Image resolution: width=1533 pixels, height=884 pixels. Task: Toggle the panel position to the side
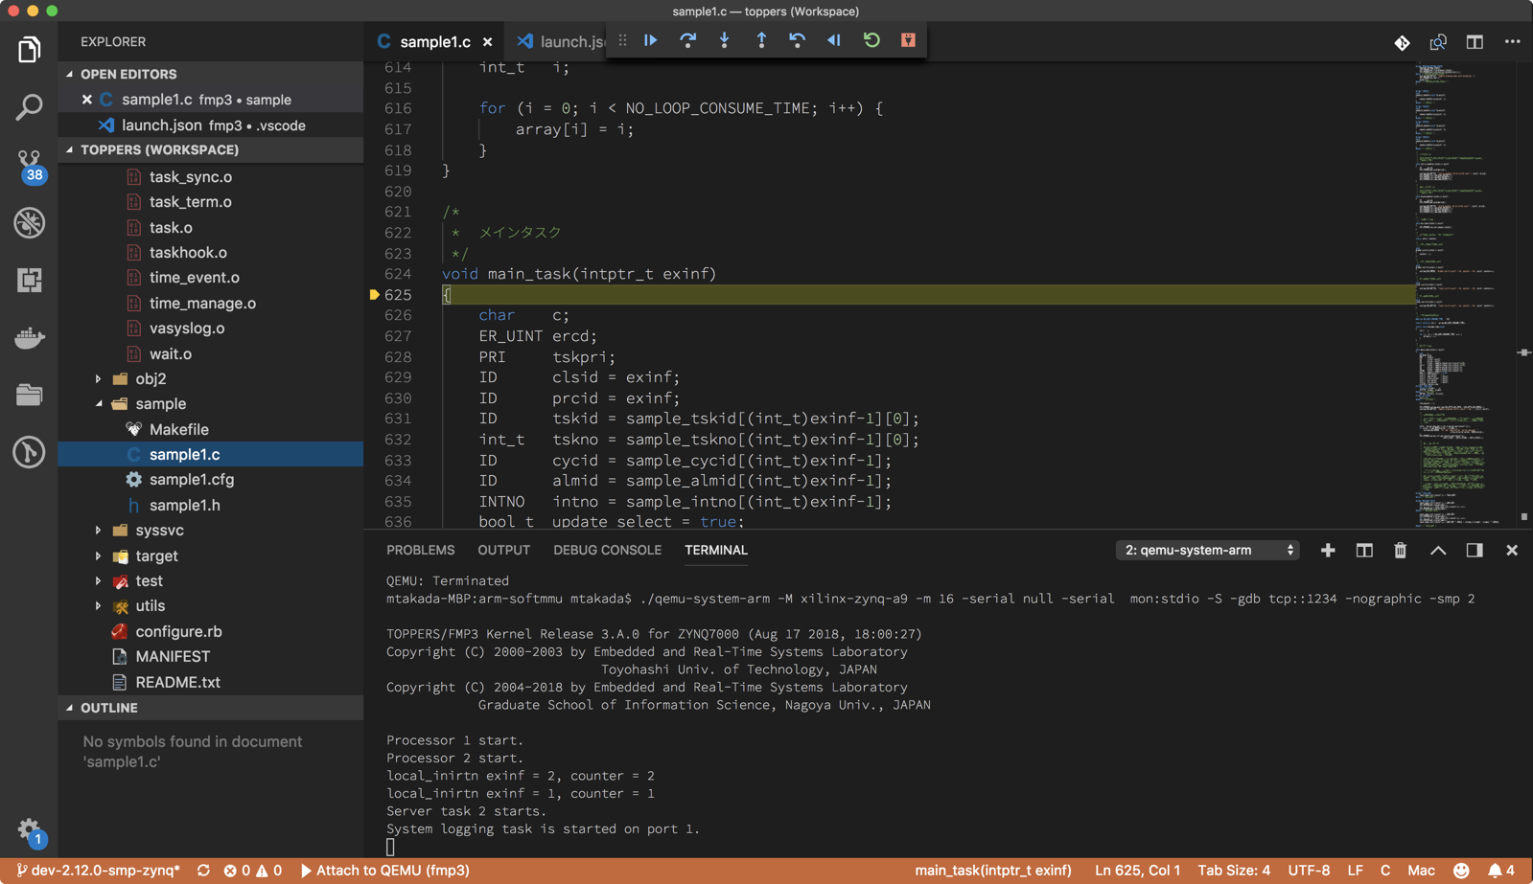coord(1475,550)
